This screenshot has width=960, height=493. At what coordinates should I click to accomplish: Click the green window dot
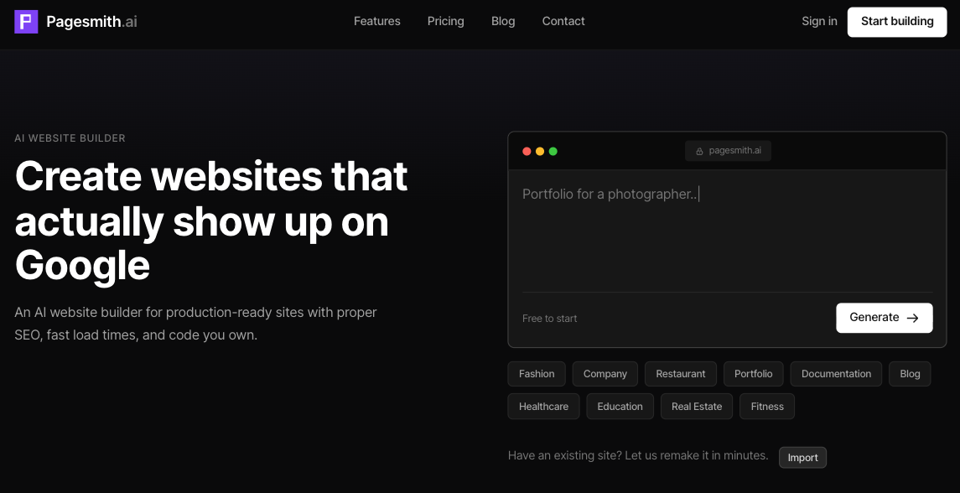point(553,151)
